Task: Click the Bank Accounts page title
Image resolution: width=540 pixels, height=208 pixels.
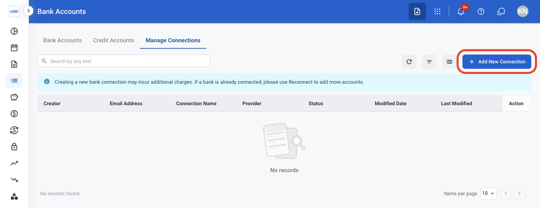Action: click(x=62, y=12)
